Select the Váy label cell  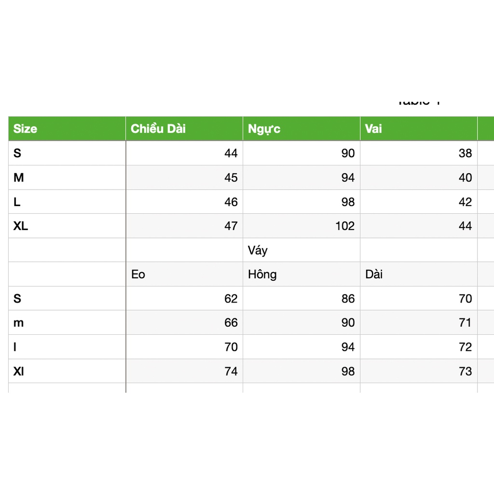click(302, 250)
